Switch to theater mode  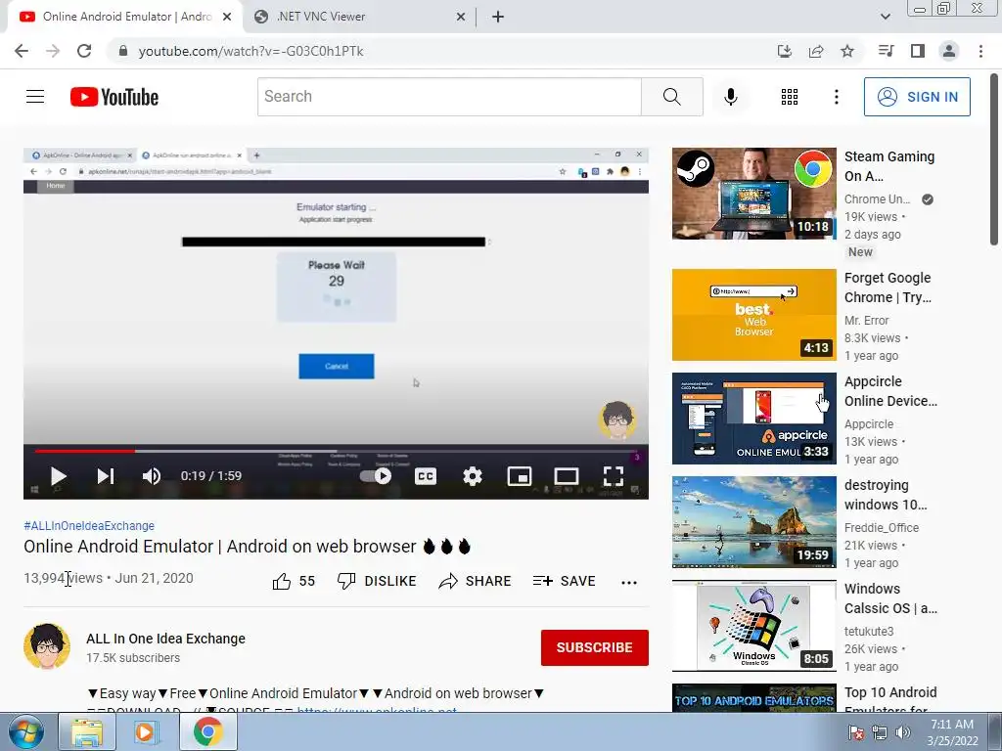coord(567,476)
